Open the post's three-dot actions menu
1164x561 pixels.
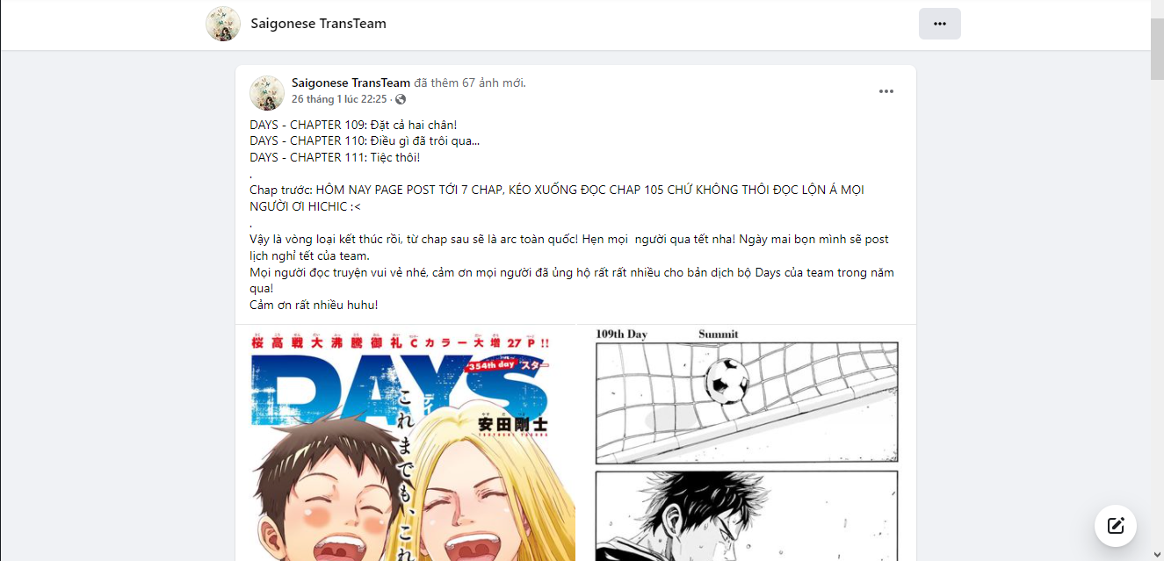tap(886, 91)
